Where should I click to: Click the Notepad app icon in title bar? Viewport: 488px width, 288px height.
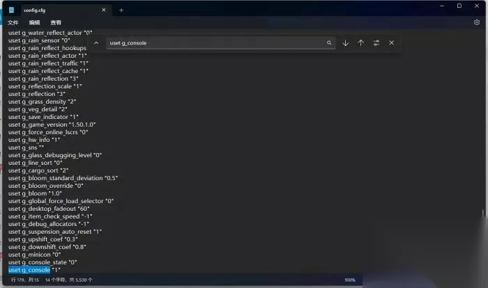tap(12, 10)
